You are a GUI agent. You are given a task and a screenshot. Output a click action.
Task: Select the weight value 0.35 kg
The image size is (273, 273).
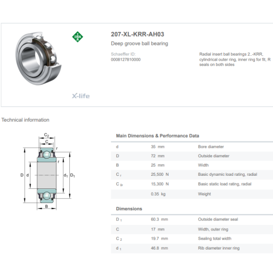point(158,194)
